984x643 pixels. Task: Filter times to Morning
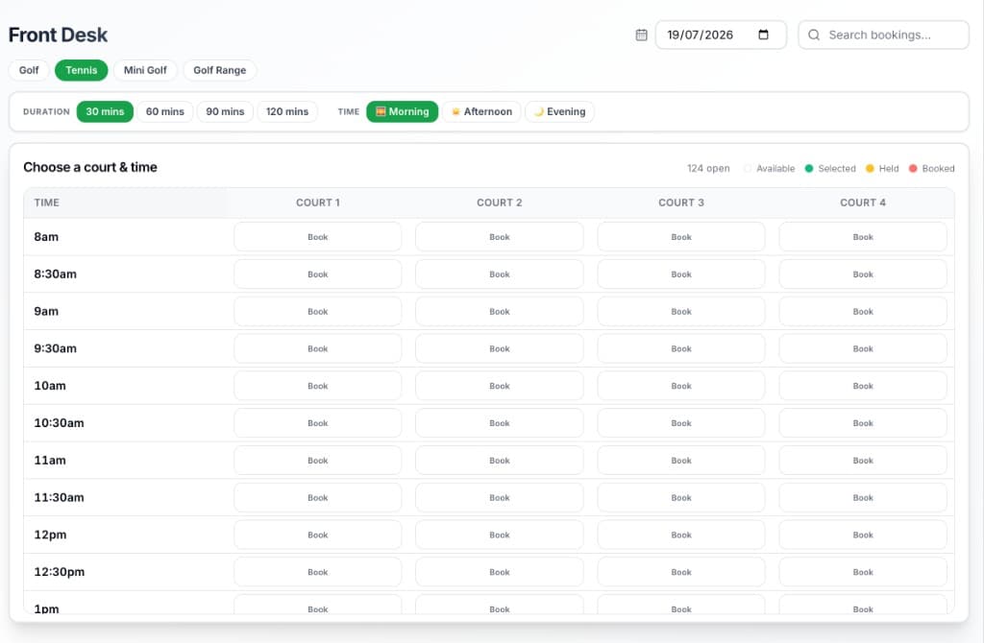point(403,111)
